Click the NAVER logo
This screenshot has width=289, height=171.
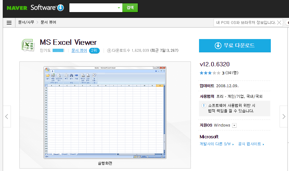coord(17,8)
